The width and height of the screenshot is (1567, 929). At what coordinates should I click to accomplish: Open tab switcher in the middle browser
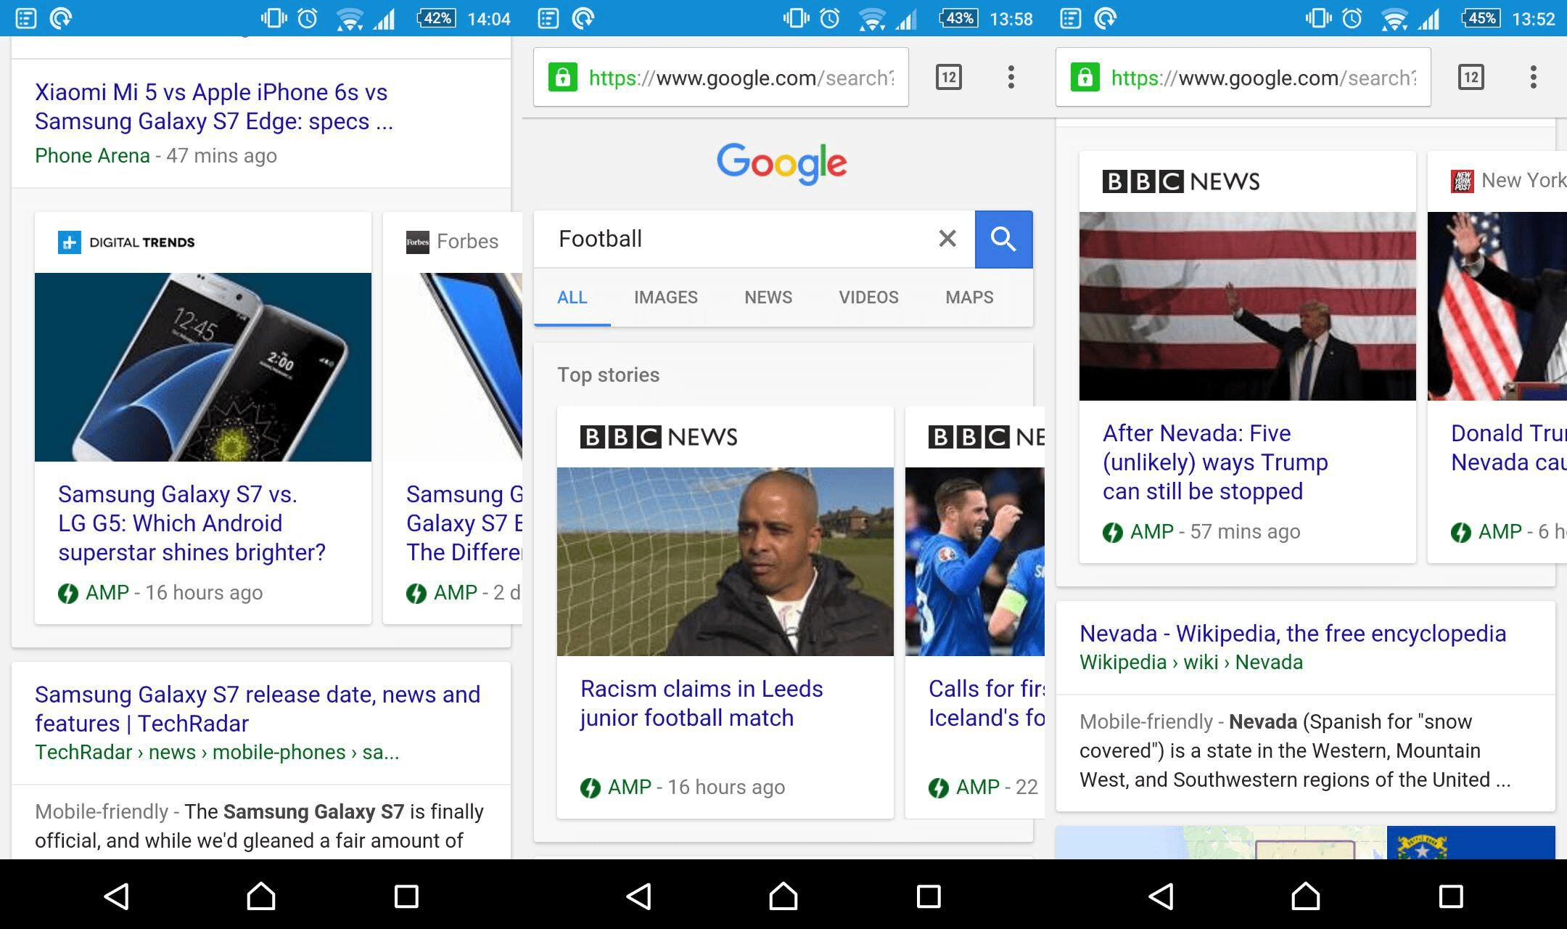pyautogui.click(x=949, y=77)
